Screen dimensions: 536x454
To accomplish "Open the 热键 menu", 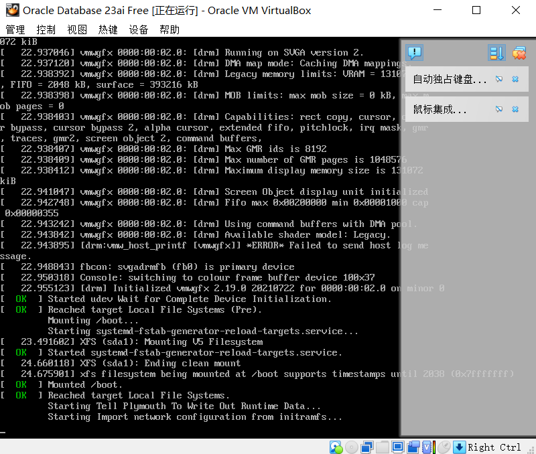I will [108, 29].
